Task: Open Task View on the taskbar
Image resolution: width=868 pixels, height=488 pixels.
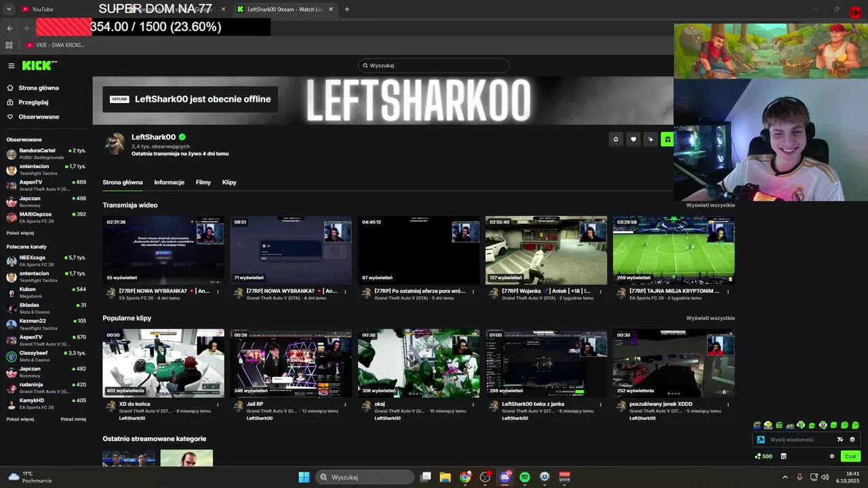Action: coord(426,477)
